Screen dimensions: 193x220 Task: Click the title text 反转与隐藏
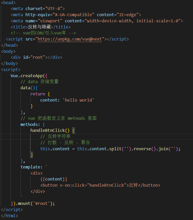[39, 27]
